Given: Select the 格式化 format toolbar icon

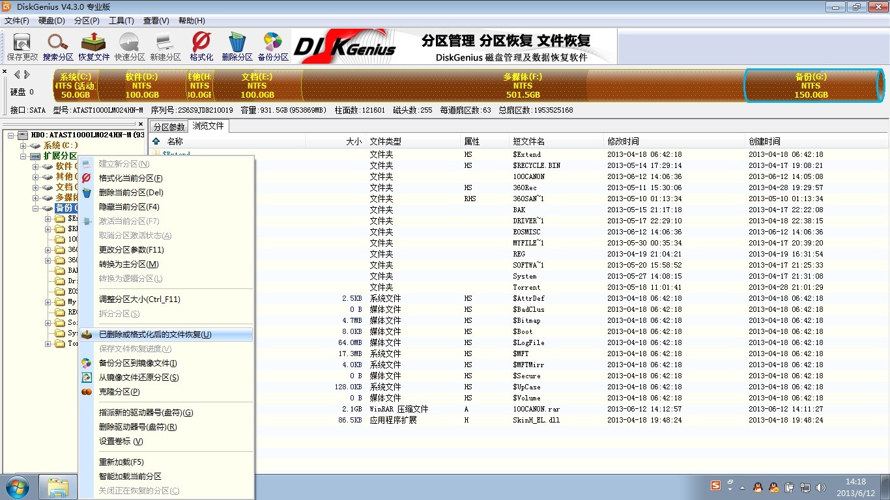Looking at the screenshot, I should (x=201, y=47).
